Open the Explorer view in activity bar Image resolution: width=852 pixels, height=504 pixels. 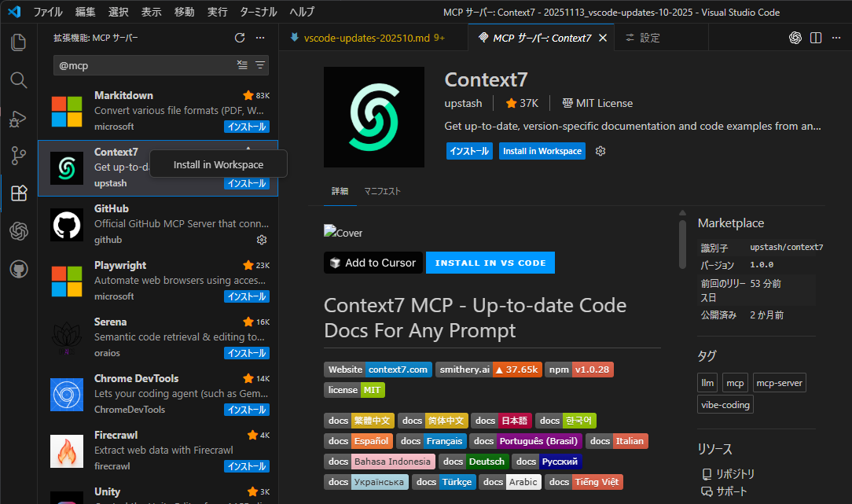pos(18,42)
